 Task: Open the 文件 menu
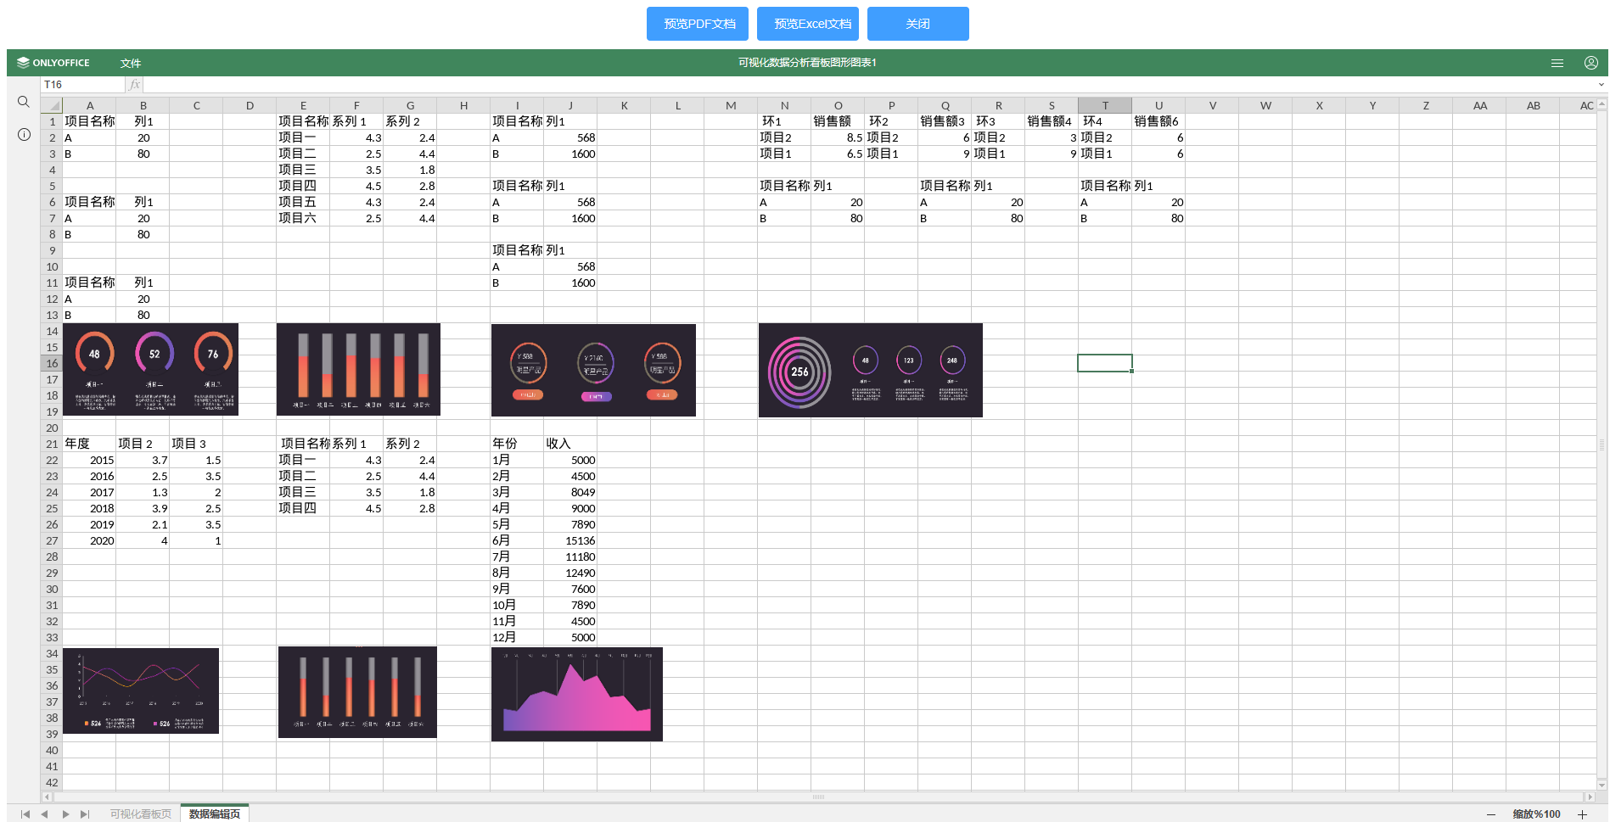[131, 63]
